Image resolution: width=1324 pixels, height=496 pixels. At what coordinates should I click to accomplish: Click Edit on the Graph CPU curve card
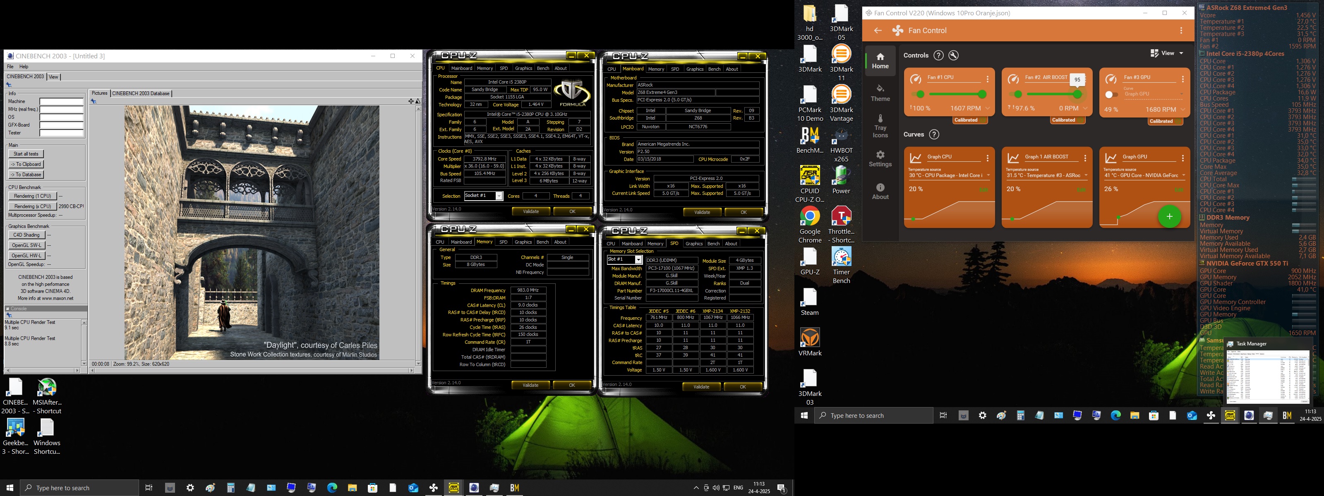(983, 189)
